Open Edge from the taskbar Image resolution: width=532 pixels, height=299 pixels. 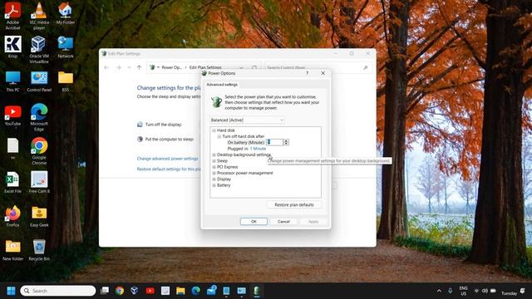click(196, 291)
